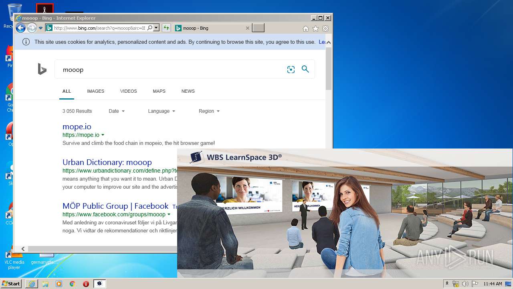Open MÖP Public Group Facebook result

coord(115,206)
